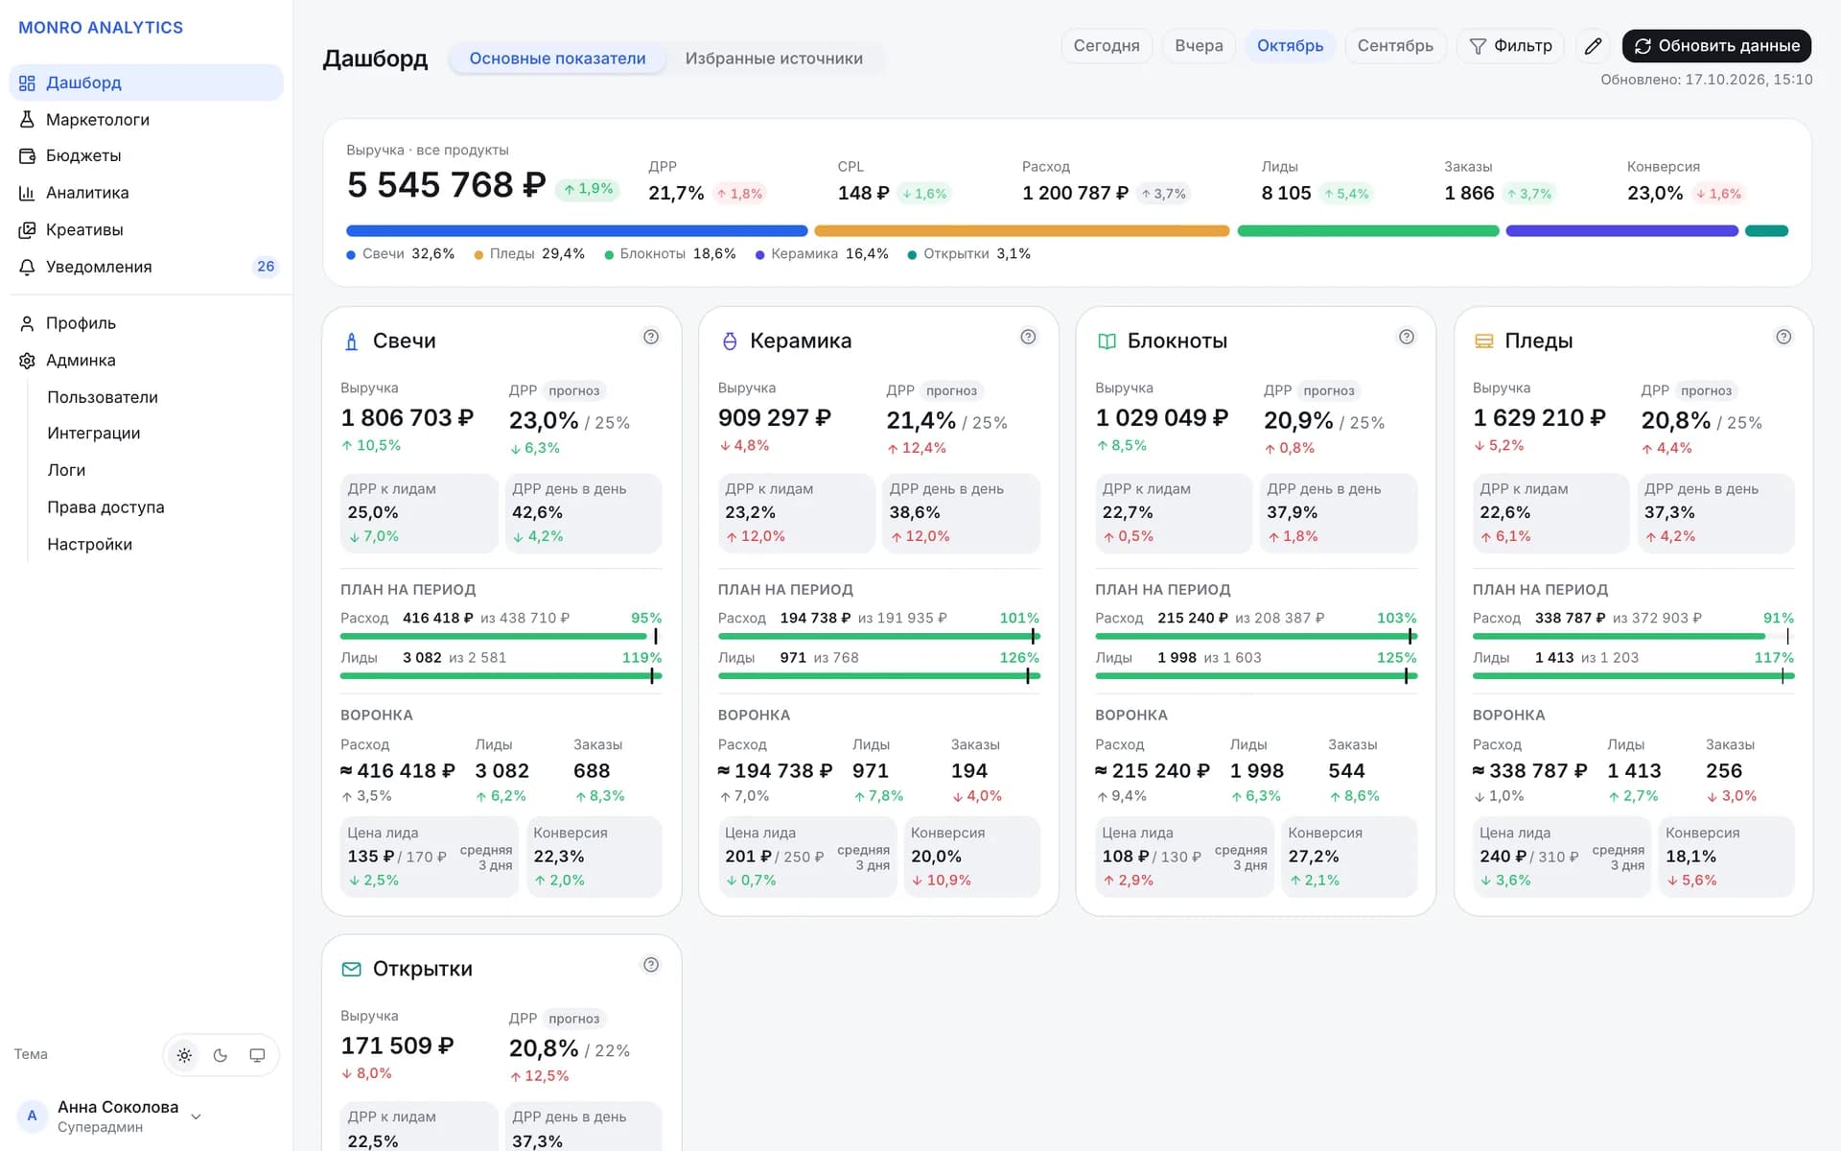Screen dimensions: 1841x1151
Task: Click the candle icon beside Свечи
Action: coord(351,341)
